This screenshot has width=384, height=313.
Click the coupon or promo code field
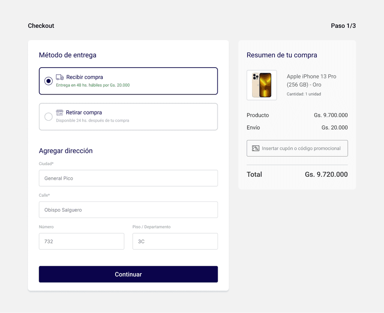[x=297, y=148]
